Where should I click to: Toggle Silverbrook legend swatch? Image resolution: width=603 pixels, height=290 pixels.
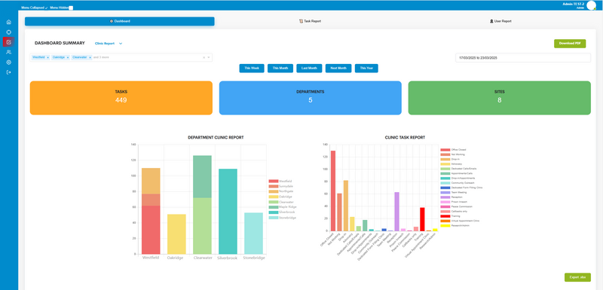point(273,212)
